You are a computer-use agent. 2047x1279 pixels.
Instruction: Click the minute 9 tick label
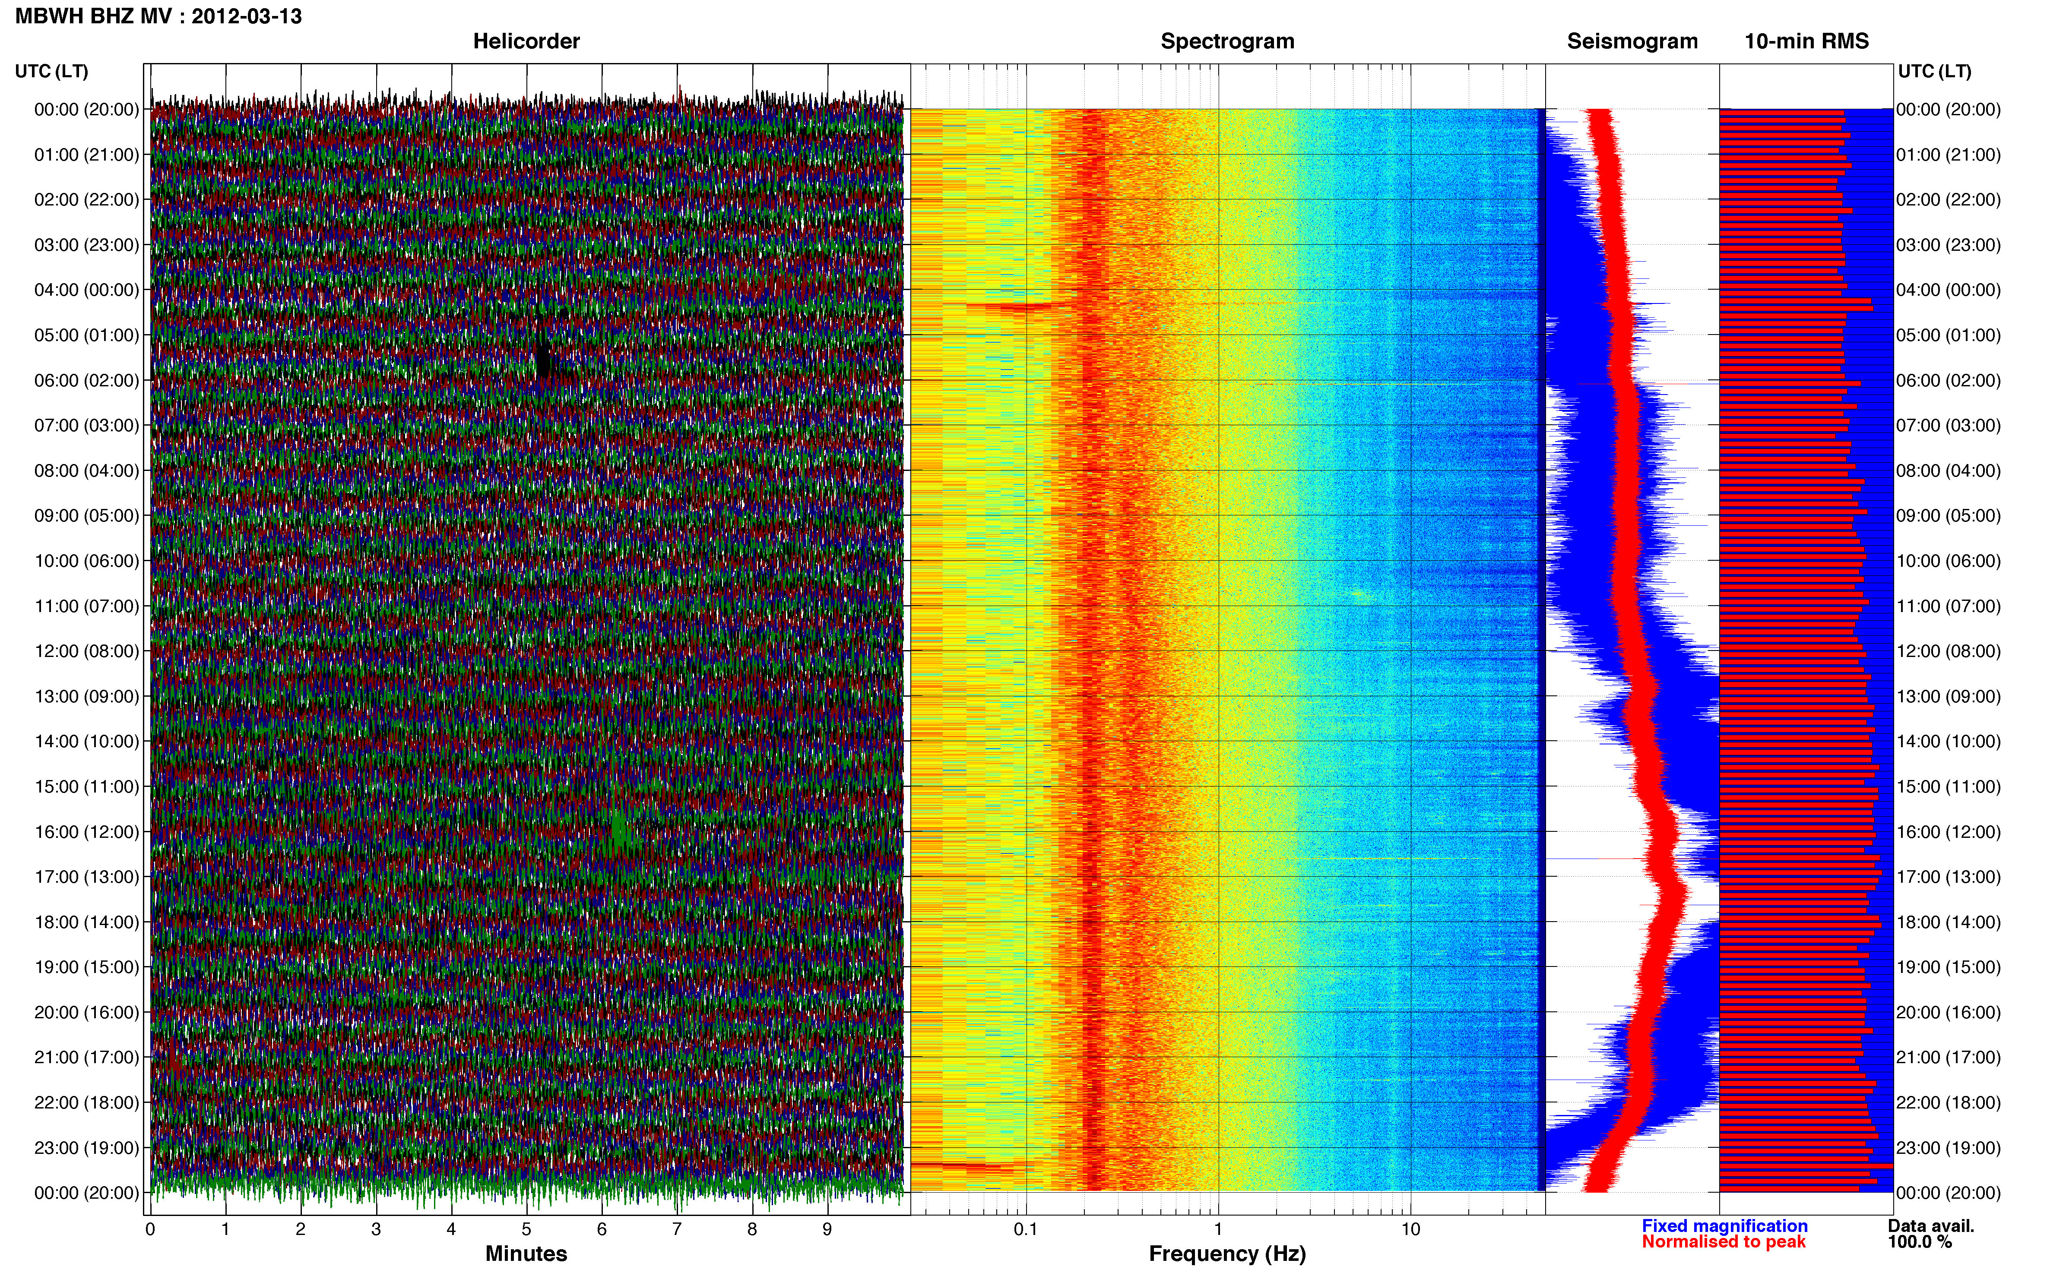point(827,1229)
